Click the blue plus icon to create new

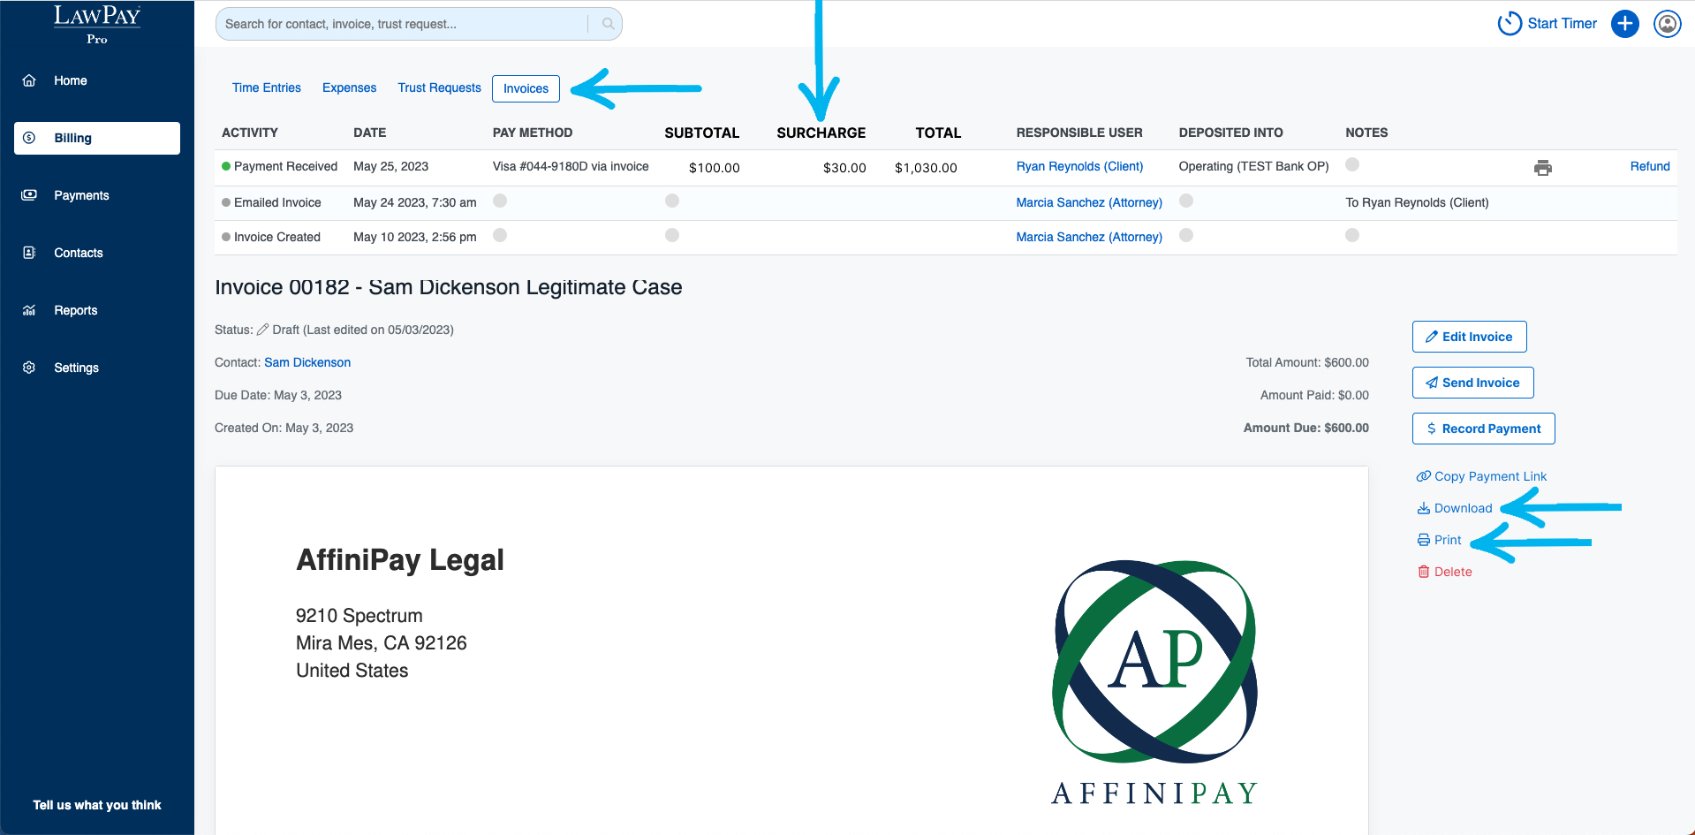coord(1624,23)
